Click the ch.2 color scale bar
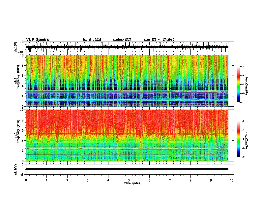 coord(239,139)
